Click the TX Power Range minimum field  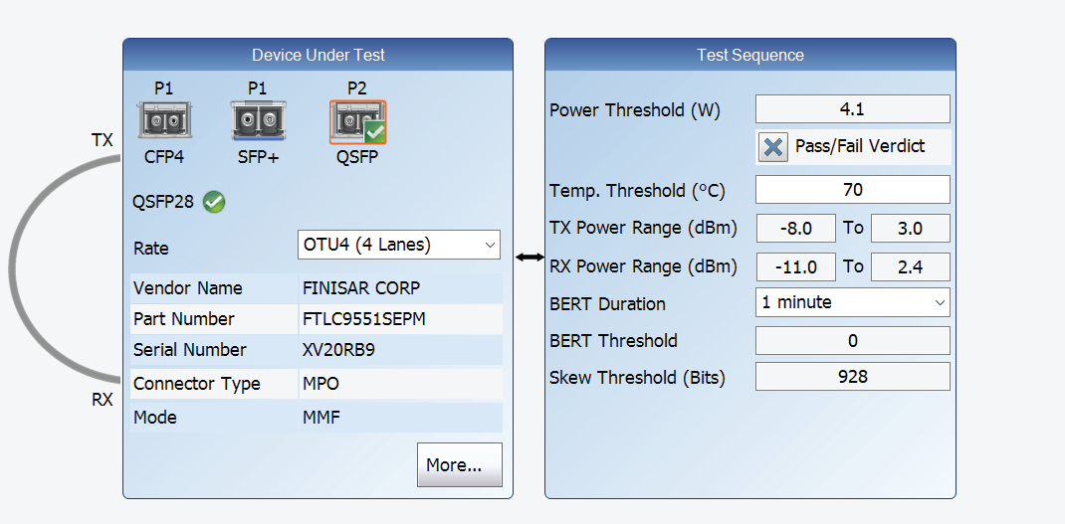coord(795,228)
